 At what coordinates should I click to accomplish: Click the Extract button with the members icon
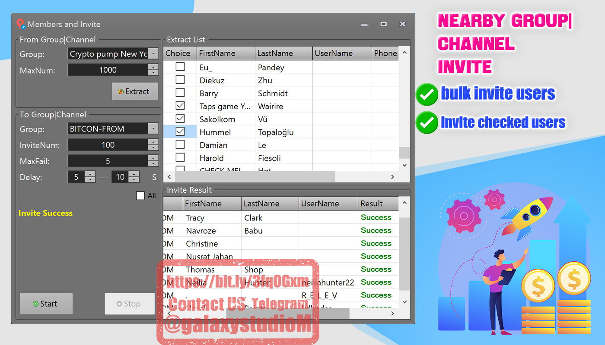click(x=134, y=91)
